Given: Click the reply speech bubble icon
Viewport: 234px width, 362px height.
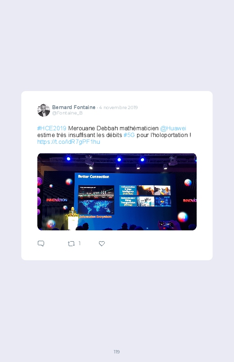Looking at the screenshot, I should point(41,243).
